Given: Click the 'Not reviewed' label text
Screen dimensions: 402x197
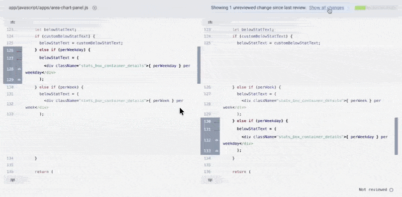Looking at the screenshot, I should (373, 189).
